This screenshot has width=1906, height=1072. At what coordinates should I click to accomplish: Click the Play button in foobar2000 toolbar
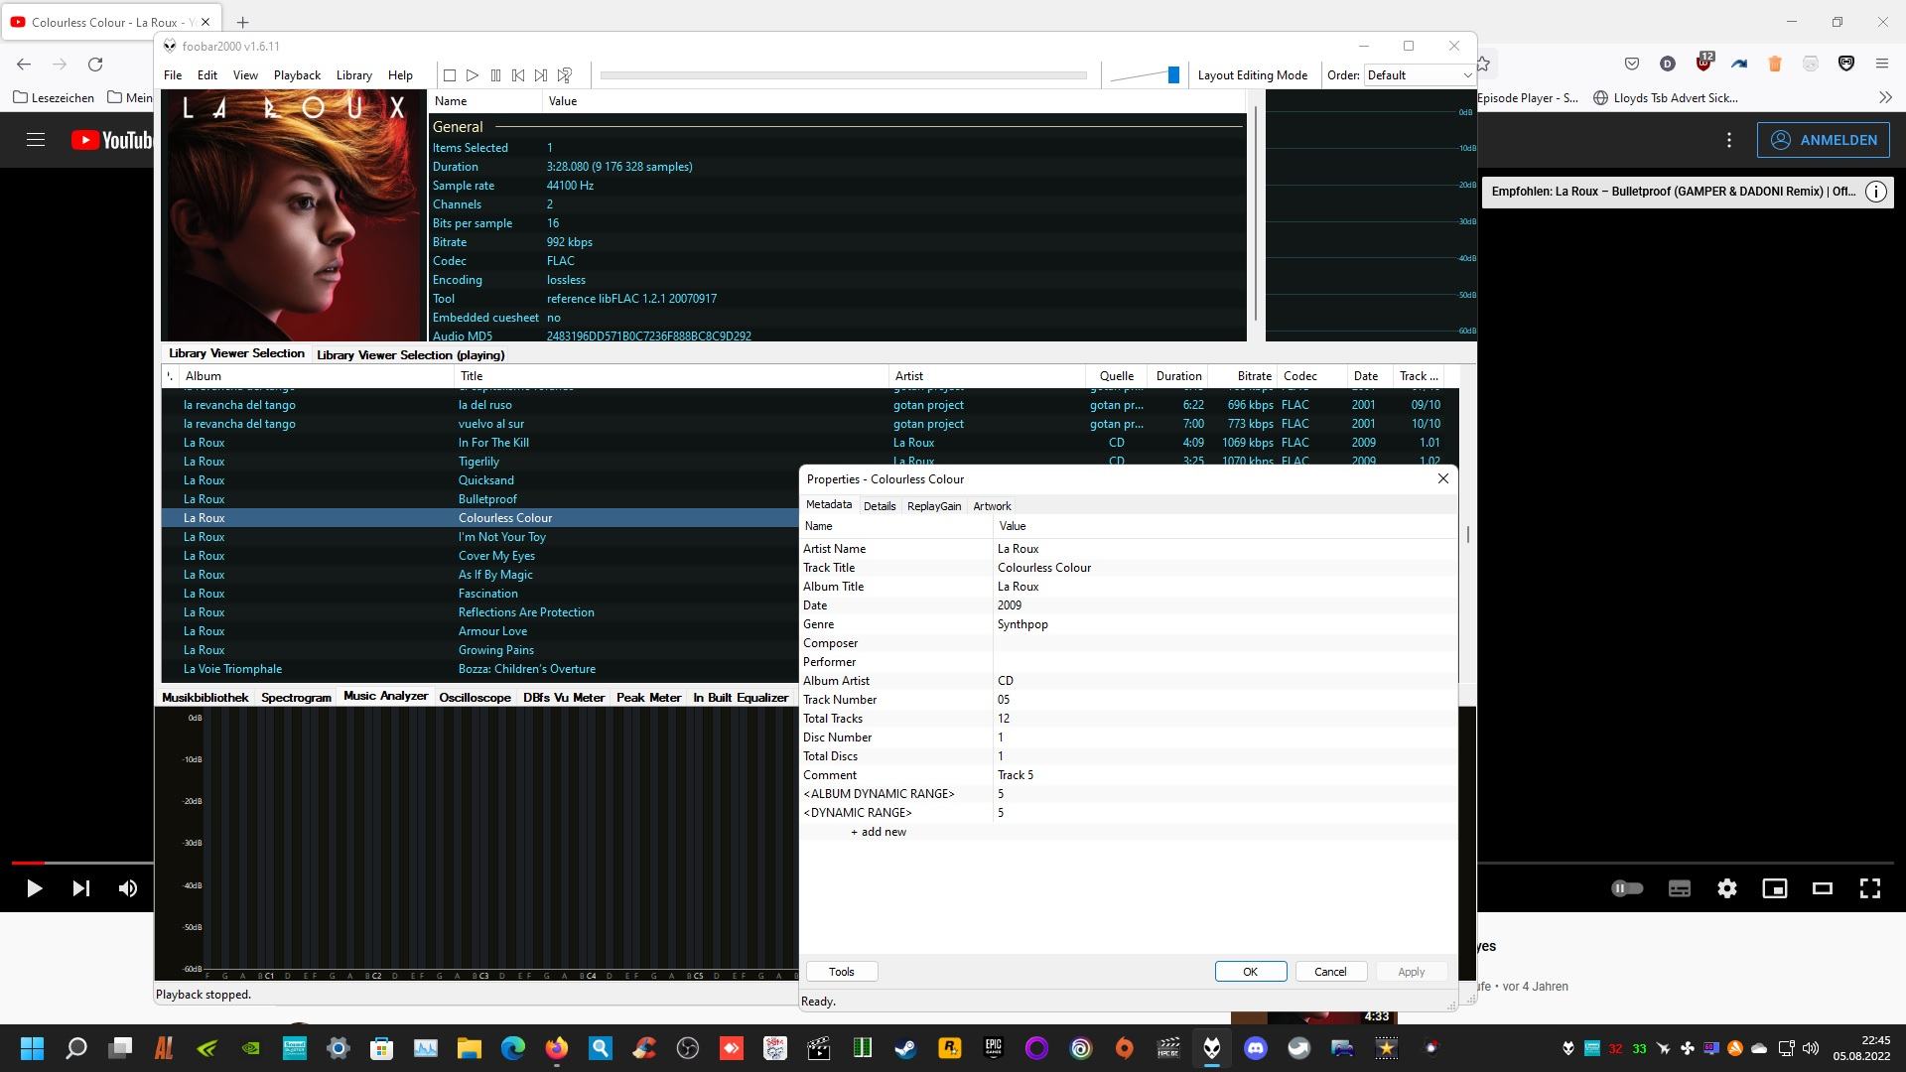click(473, 75)
